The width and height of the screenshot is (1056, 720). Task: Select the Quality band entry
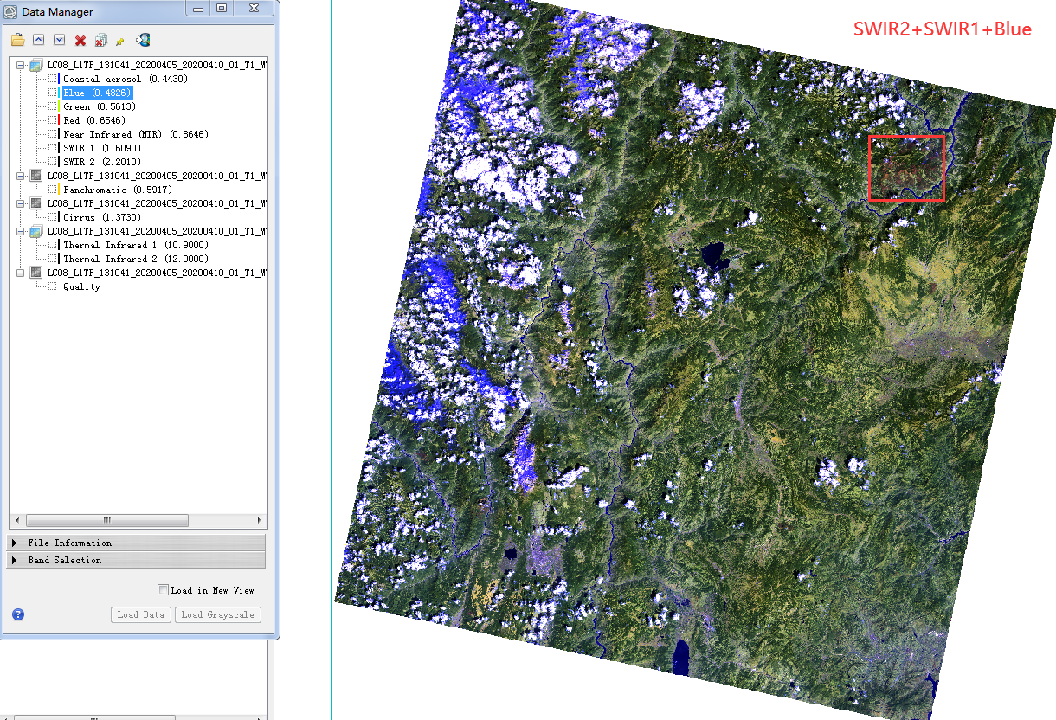pos(81,286)
